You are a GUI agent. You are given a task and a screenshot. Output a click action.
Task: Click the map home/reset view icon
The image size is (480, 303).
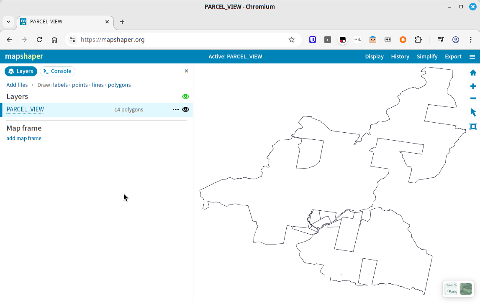click(x=473, y=73)
